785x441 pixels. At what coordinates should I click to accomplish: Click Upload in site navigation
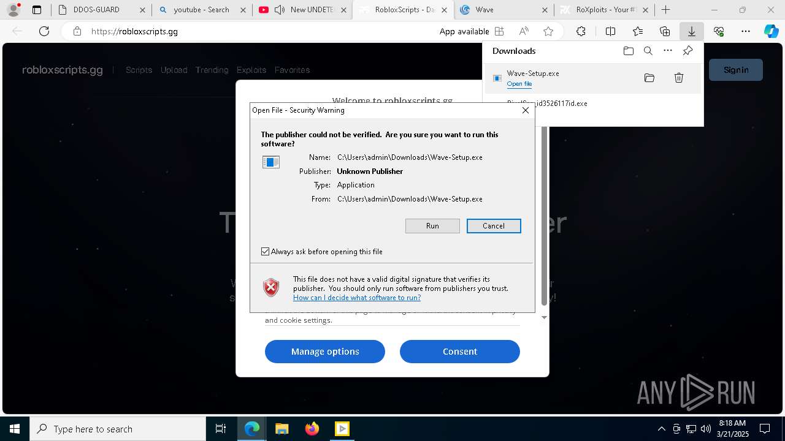pos(174,70)
